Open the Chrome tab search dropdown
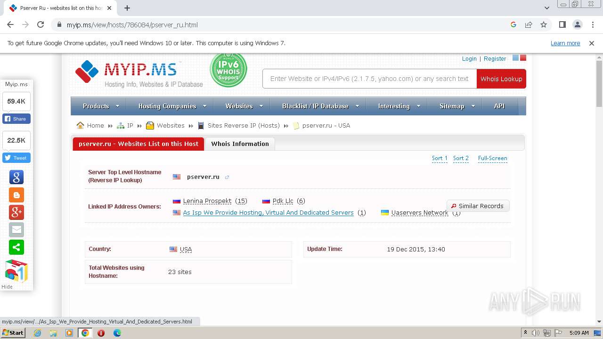The image size is (603, 339). pyautogui.click(x=547, y=8)
